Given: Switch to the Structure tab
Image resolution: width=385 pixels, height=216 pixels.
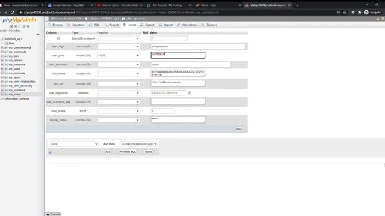Looking at the screenshot, I should (x=76, y=25).
